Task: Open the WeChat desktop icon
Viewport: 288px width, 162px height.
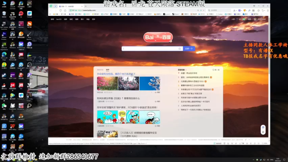Action: click(x=4, y=107)
